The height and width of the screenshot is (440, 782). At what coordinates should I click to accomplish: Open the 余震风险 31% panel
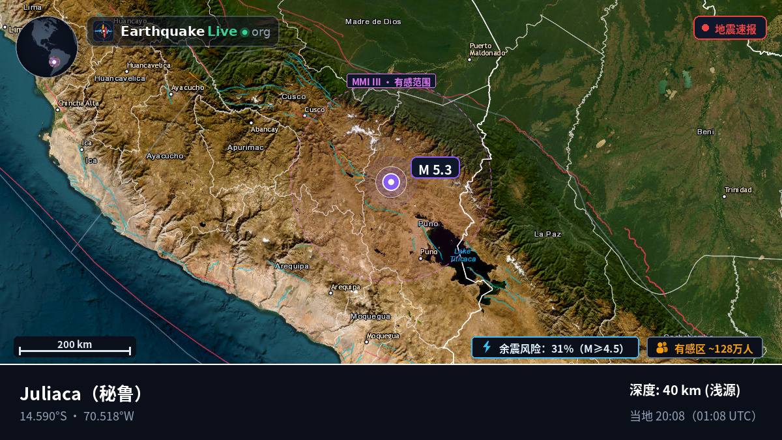555,347
